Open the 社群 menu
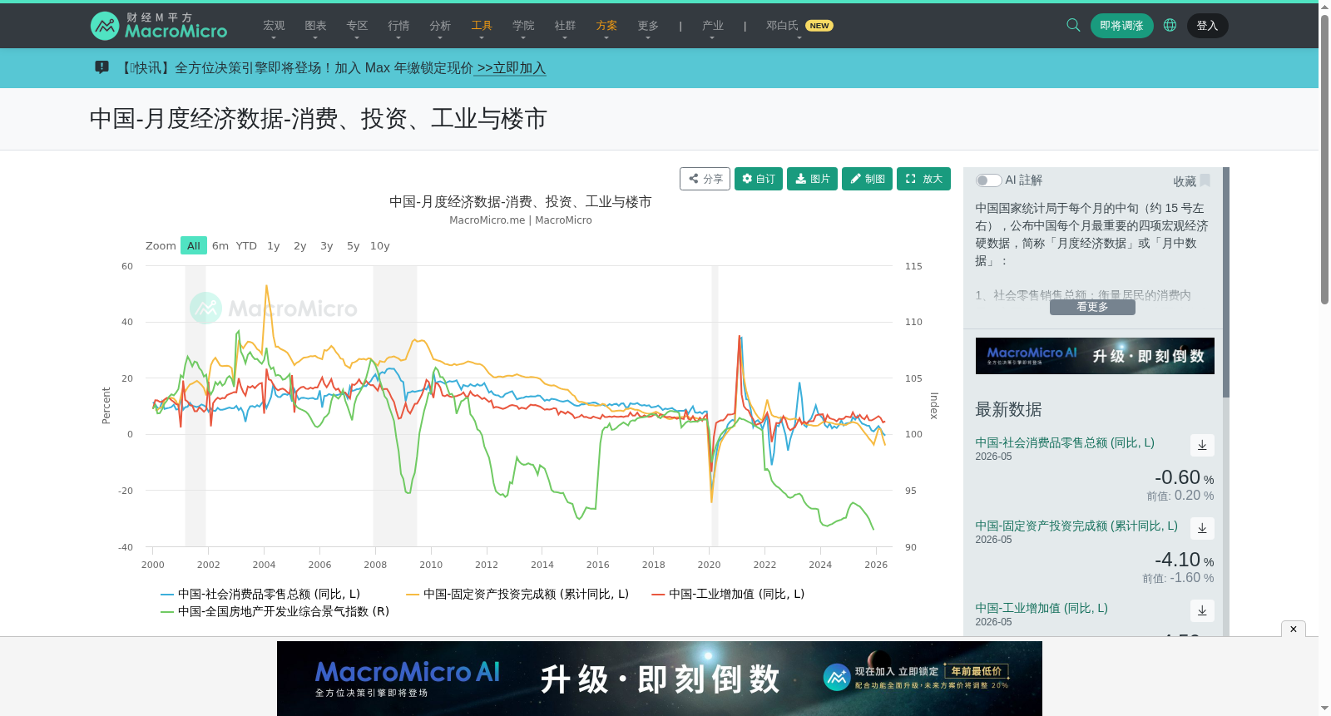This screenshot has width=1331, height=716. (565, 27)
